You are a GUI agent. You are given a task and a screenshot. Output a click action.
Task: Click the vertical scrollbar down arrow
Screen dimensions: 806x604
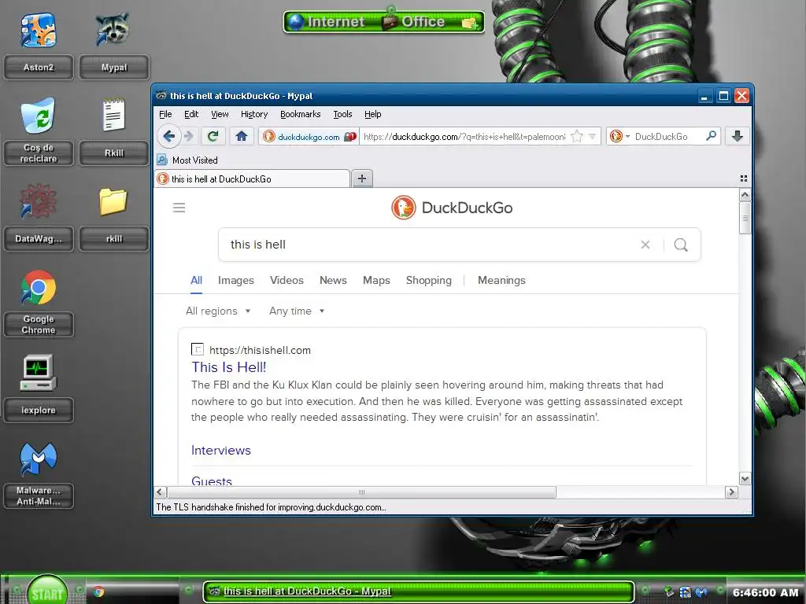click(745, 479)
